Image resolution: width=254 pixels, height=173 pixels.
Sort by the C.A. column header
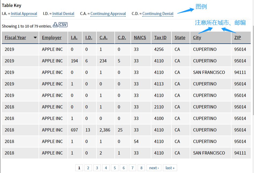pyautogui.click(x=103, y=37)
